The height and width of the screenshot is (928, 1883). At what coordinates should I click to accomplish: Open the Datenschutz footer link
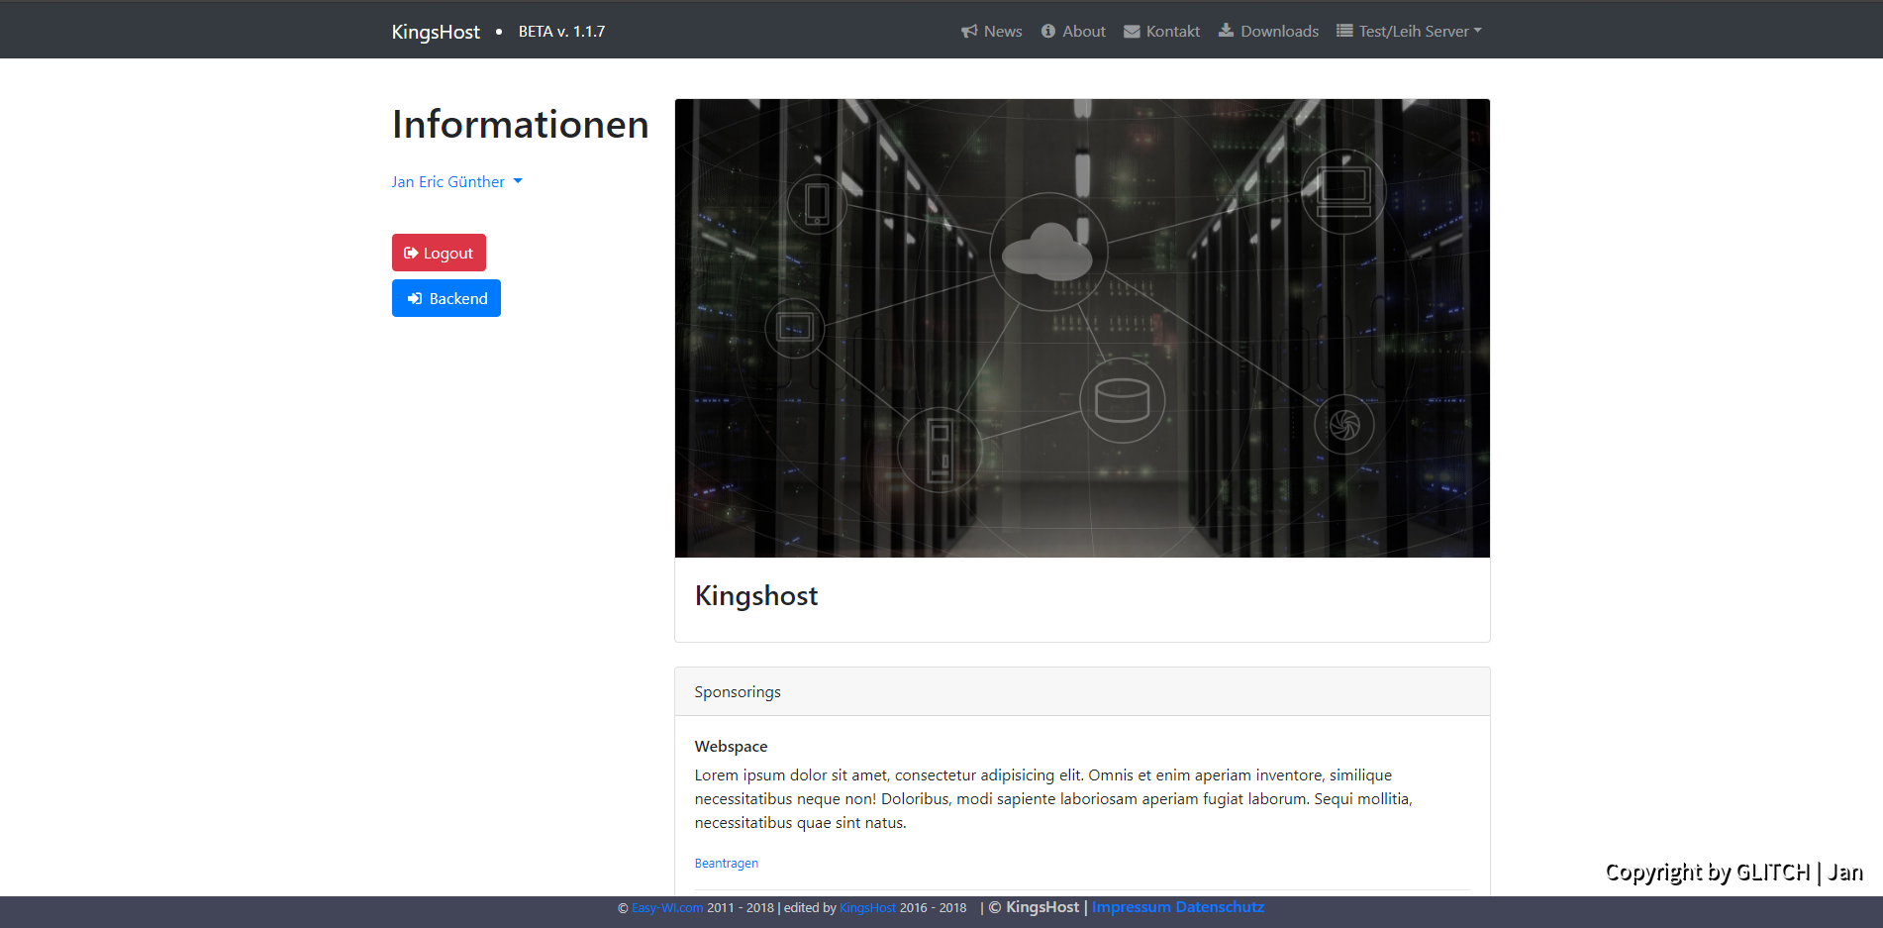[1220, 907]
